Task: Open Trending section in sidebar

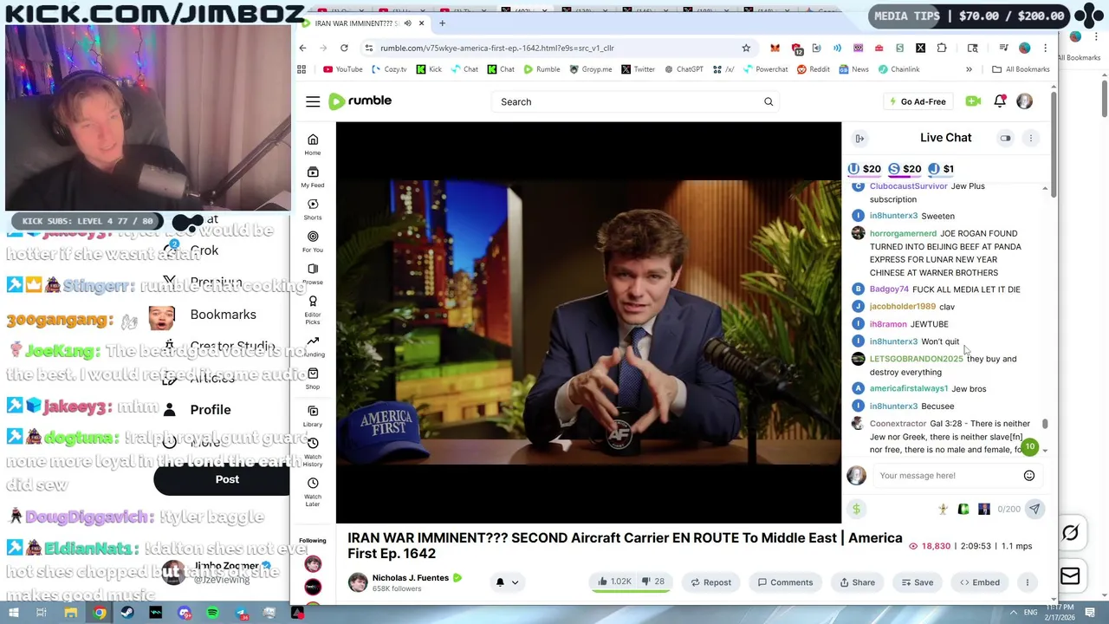Action: pyautogui.click(x=313, y=346)
